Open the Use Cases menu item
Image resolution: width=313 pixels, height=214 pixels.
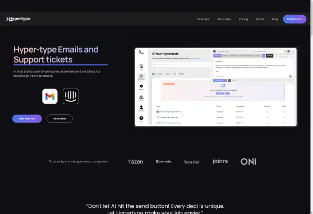pos(224,19)
